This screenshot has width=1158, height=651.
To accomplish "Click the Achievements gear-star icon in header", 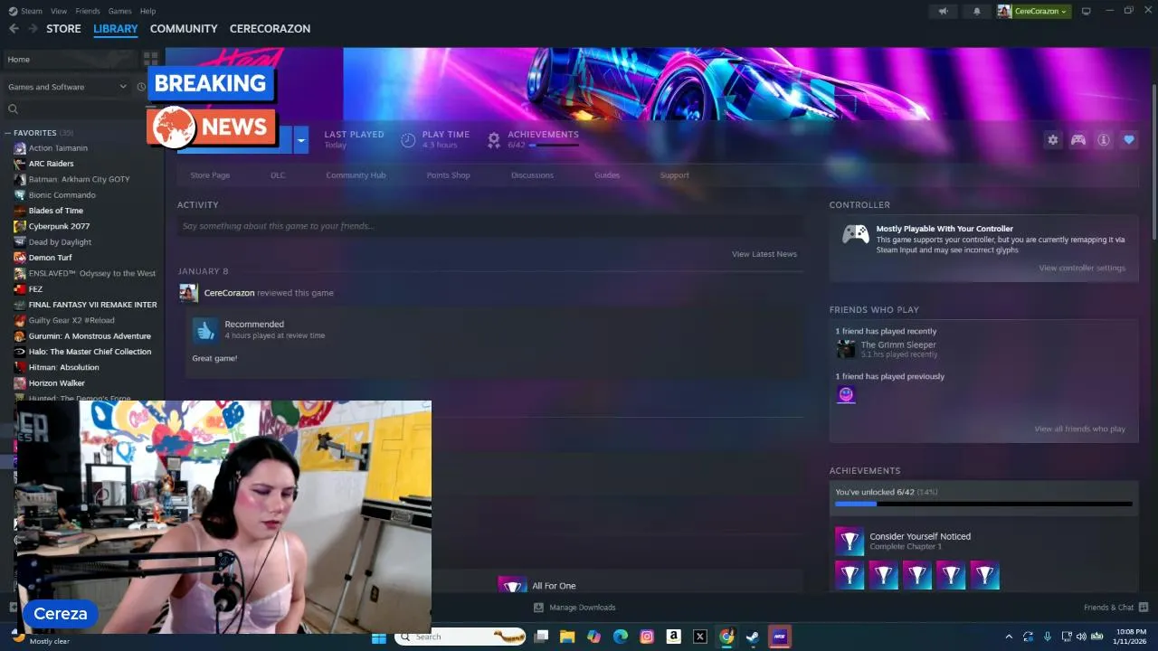I will (x=493, y=140).
